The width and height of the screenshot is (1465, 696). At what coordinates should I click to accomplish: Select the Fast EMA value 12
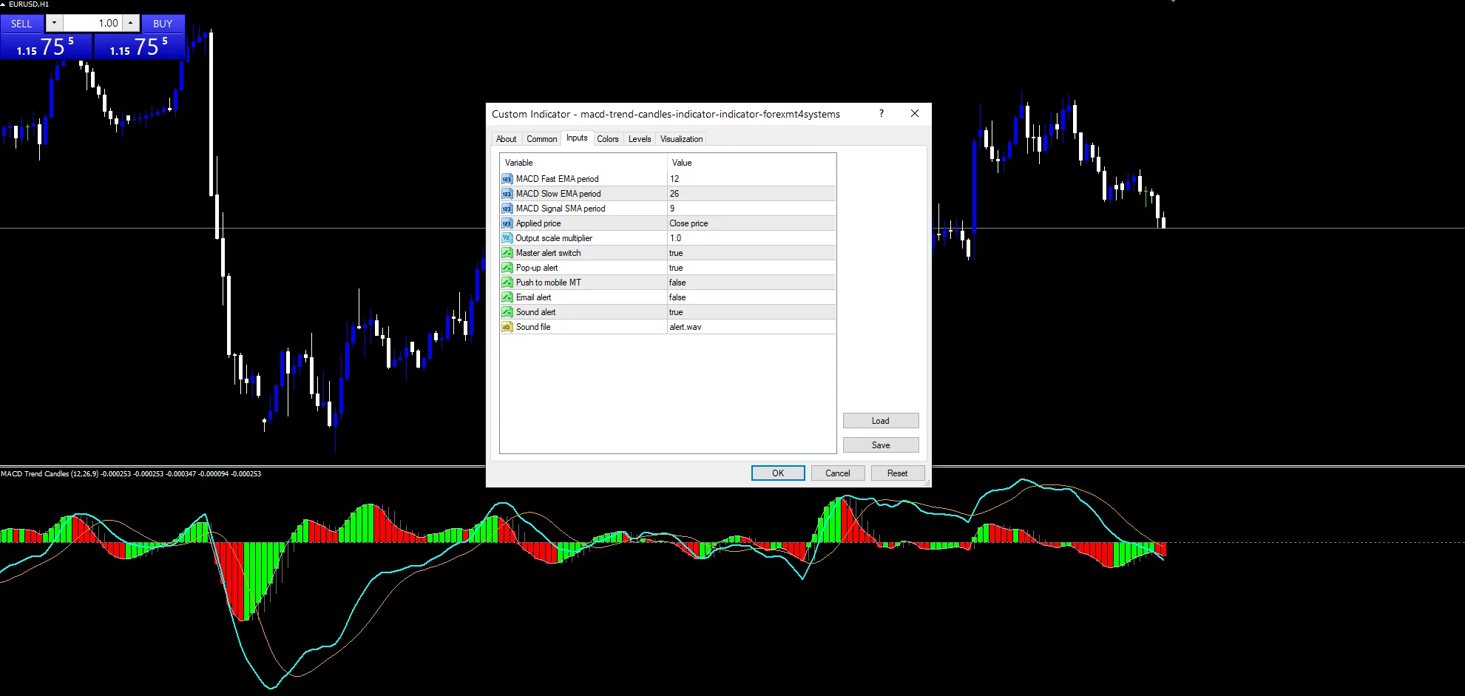pyautogui.click(x=751, y=179)
